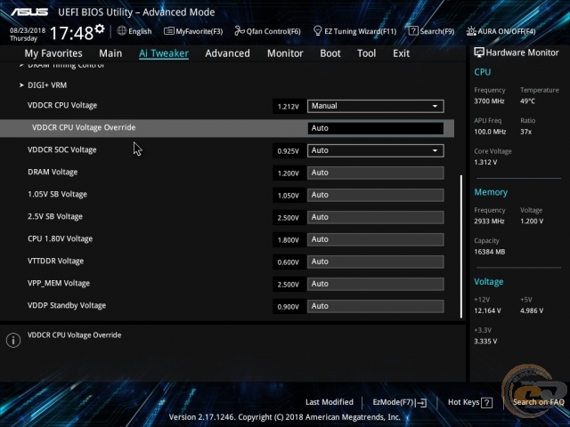This screenshot has width=570, height=427.
Task: Click the 0.600V current value
Action: (x=289, y=262)
